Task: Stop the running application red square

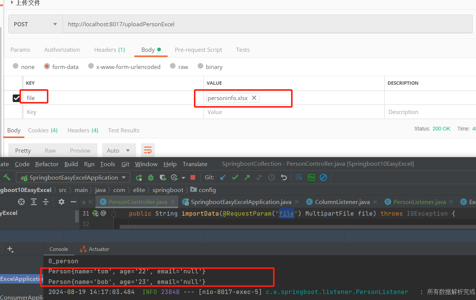Action: click(193, 177)
